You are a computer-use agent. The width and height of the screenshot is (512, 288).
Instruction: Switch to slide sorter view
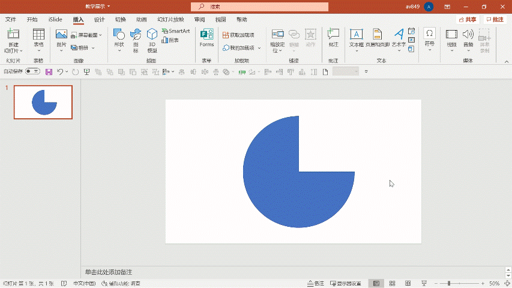pyautogui.click(x=392, y=283)
